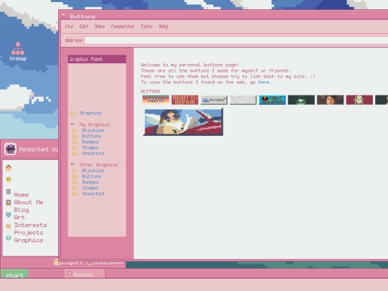Viewport: 388px width, 291px height.
Task: Click the Graphics Panel header
Action: pos(97,59)
